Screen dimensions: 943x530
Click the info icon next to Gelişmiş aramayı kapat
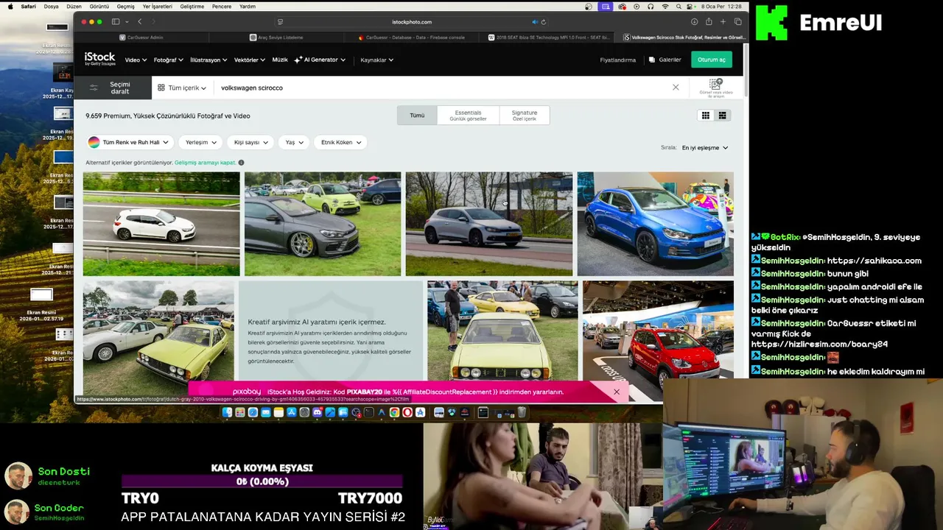[x=241, y=163]
